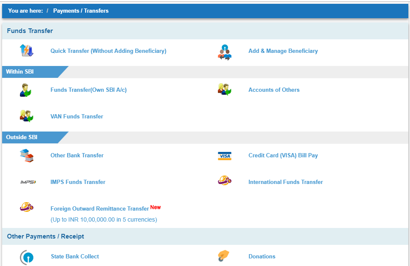410x266 pixels.
Task: Open Foreign Outward Remittance Transfer link
Action: [99, 209]
